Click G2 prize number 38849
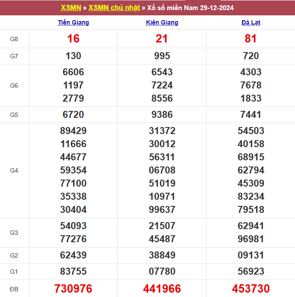295x297 pixels. (162, 255)
